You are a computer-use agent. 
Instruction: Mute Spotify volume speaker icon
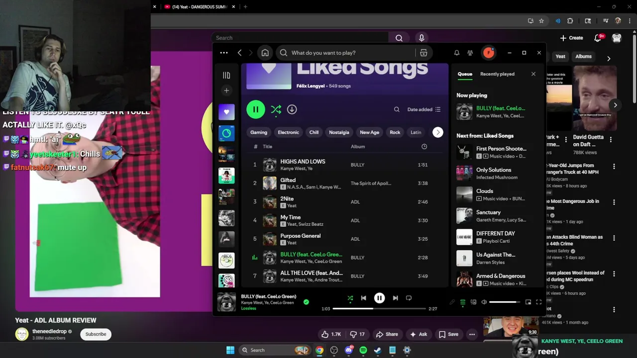coord(484,302)
